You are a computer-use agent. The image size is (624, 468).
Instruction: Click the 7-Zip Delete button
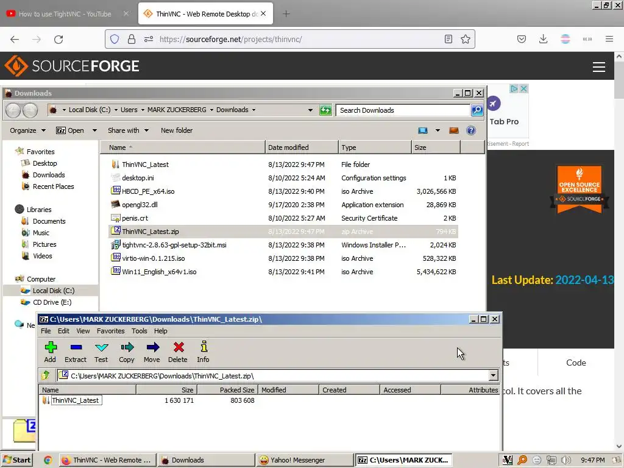tap(178, 352)
